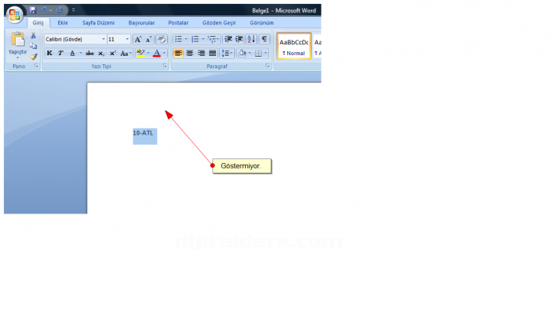Save document with the quick access icon
Viewport: 559px width, 329px height.
33,10
